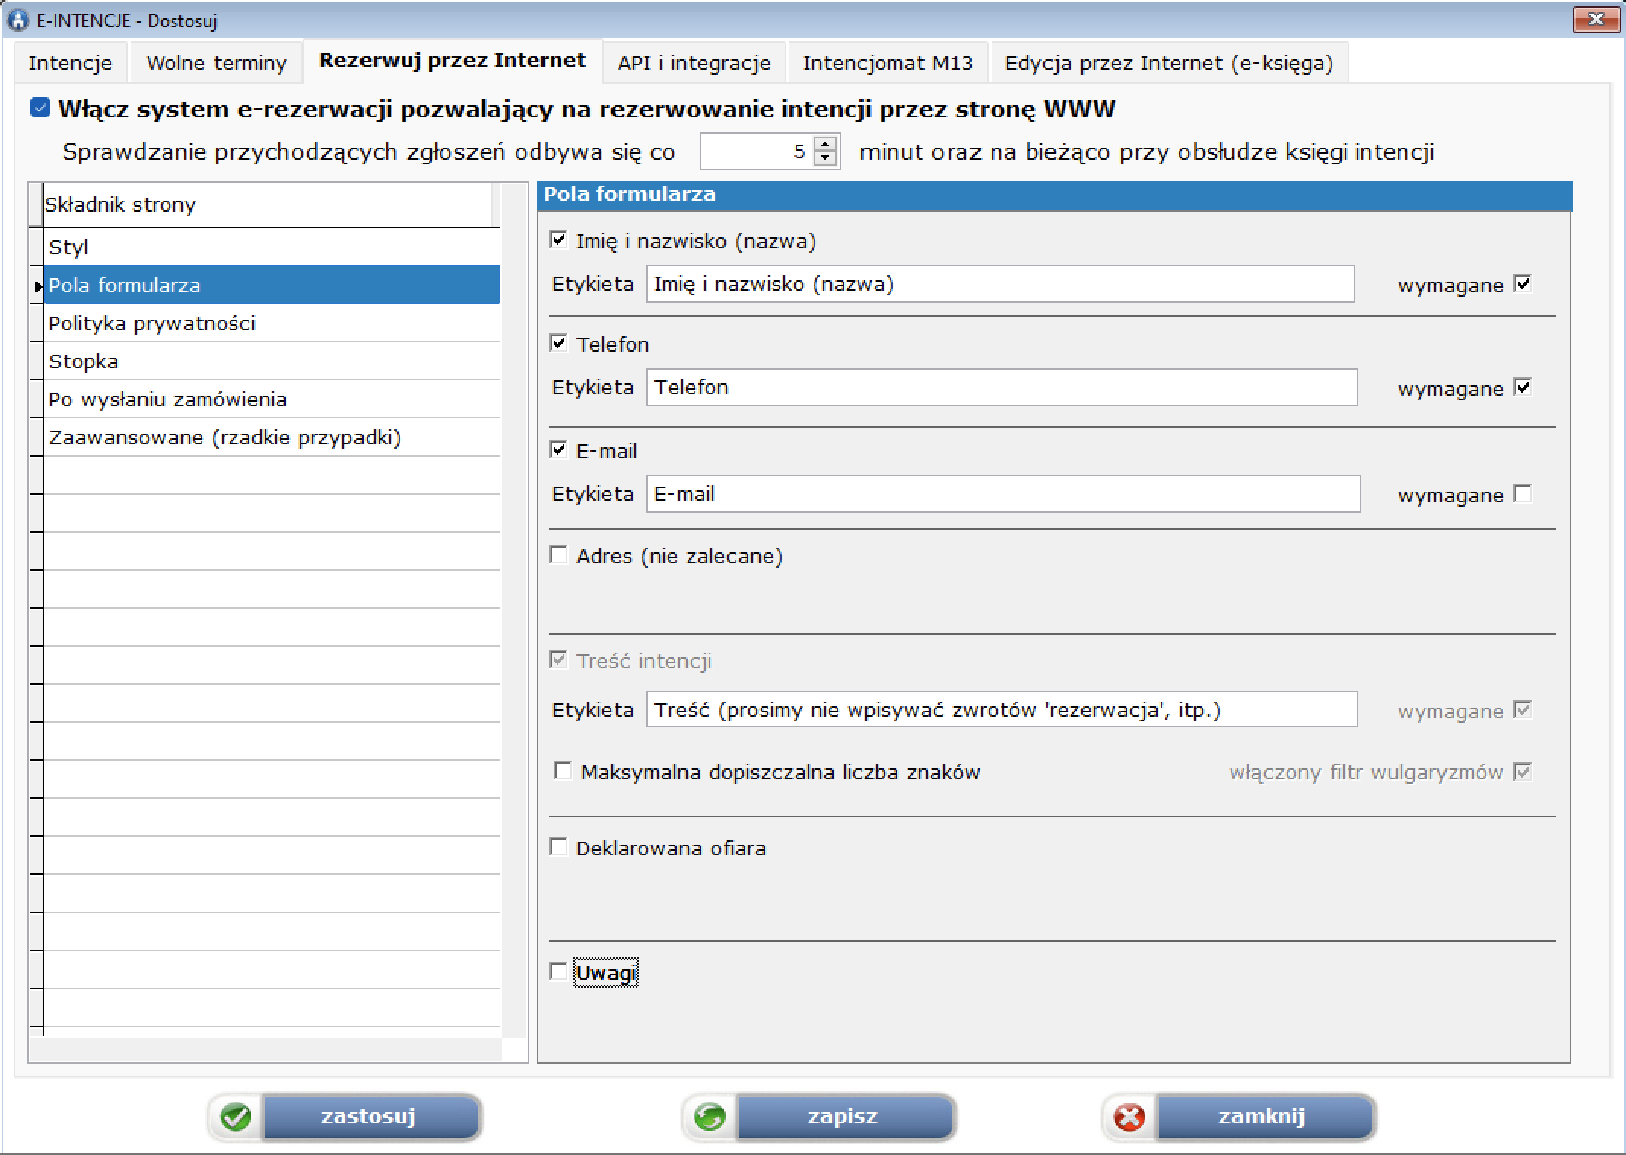
Task: Disable the e-rezerwacji system checkbox
Action: pos(40,108)
